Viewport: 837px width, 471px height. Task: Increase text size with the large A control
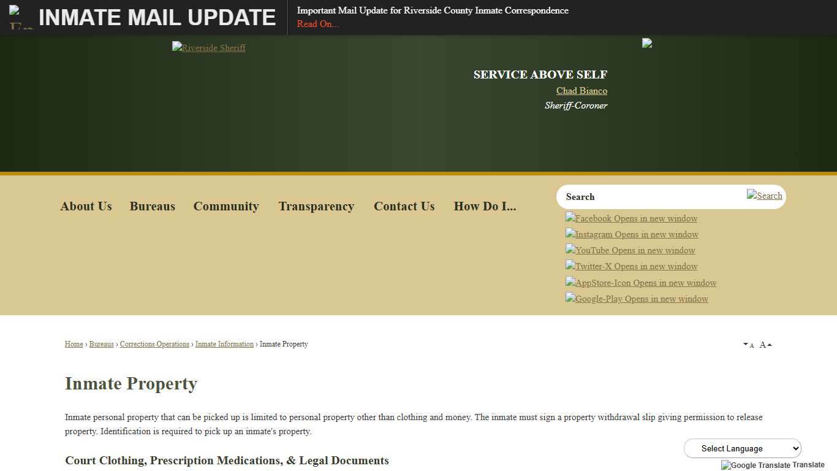tap(763, 345)
